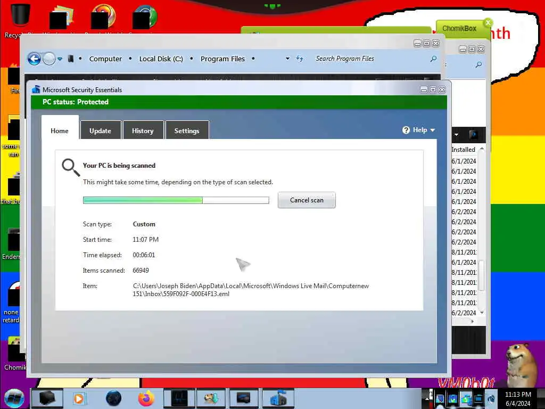Click the scroll up arrow beside the Installed column
545x409 pixels.
(482, 149)
